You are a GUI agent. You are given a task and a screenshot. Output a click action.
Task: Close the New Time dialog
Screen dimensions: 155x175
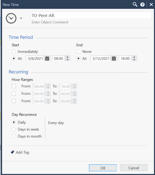[x=151, y=5]
